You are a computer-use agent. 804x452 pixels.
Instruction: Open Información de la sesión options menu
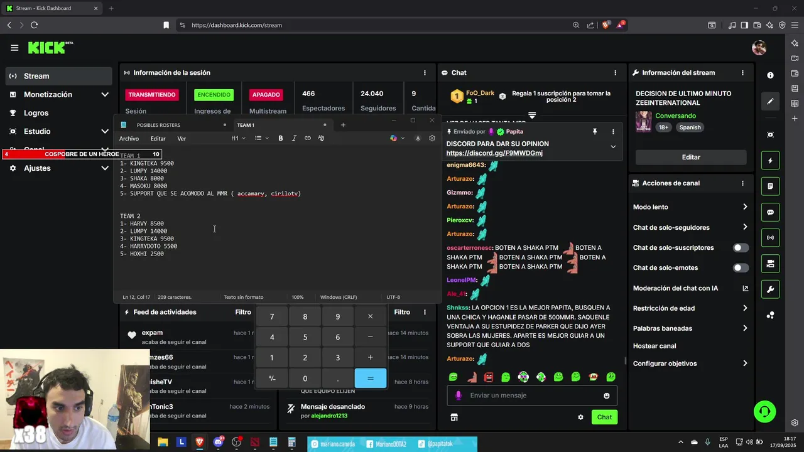click(425, 73)
